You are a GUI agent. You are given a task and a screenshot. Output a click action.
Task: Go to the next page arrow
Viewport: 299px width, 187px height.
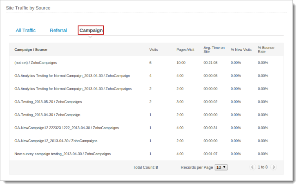(274, 167)
